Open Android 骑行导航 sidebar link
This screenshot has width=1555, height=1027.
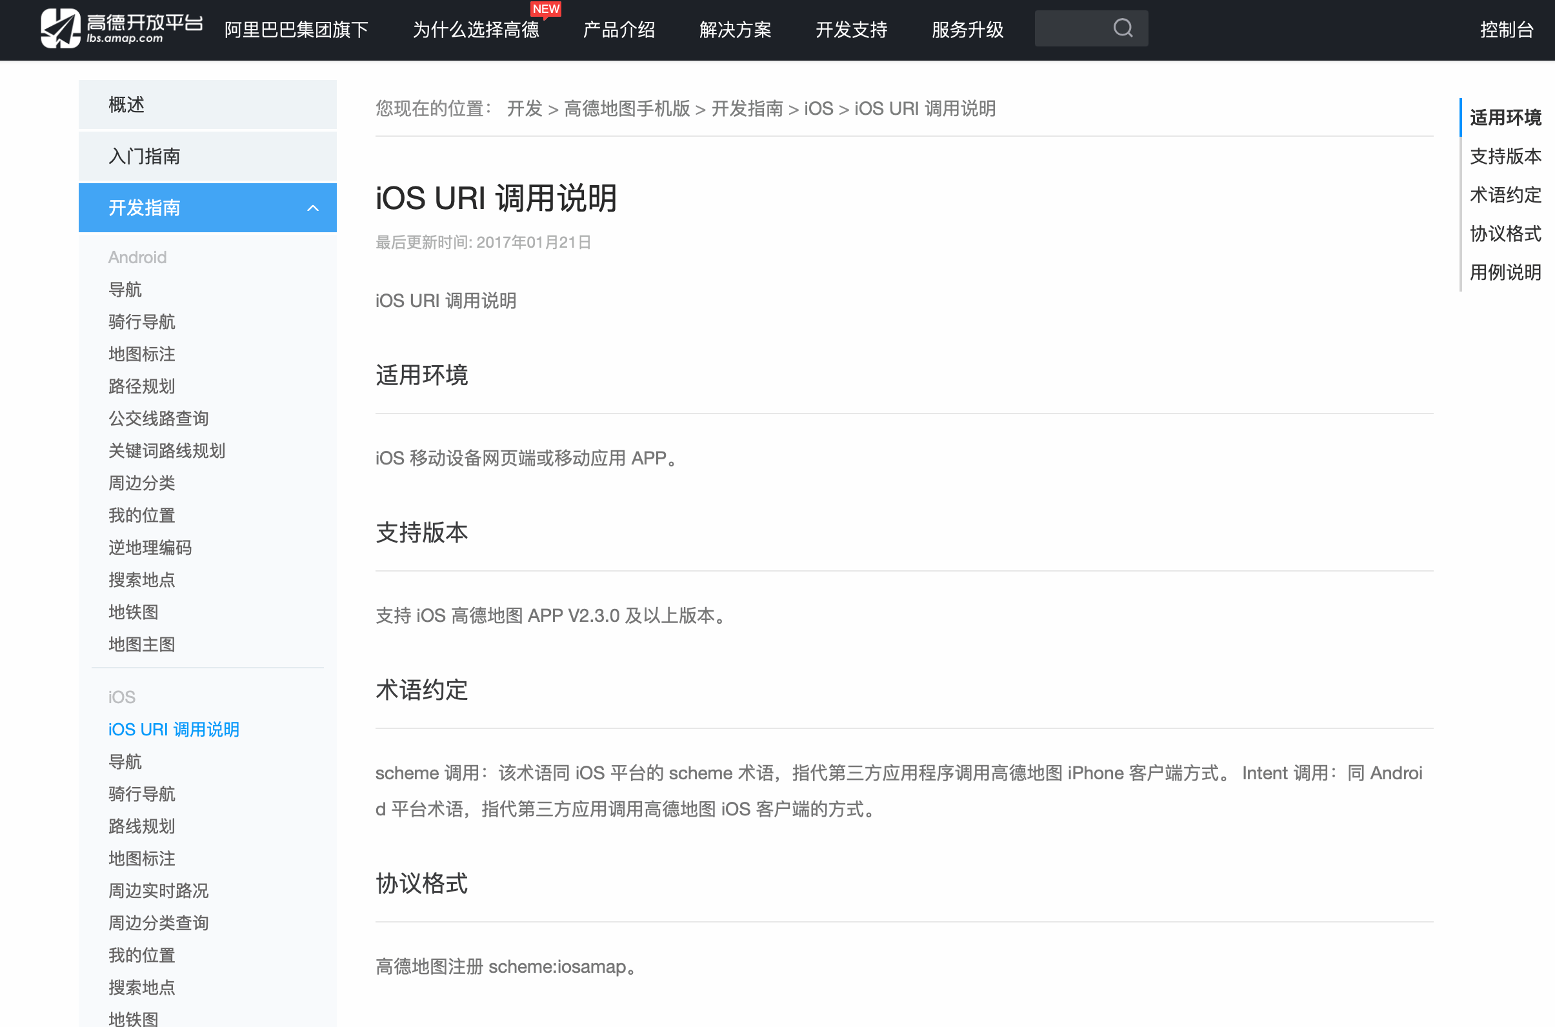point(141,322)
